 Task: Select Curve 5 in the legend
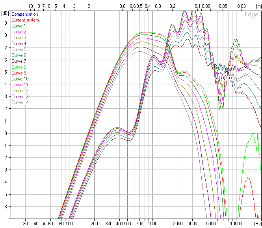coord(19,49)
